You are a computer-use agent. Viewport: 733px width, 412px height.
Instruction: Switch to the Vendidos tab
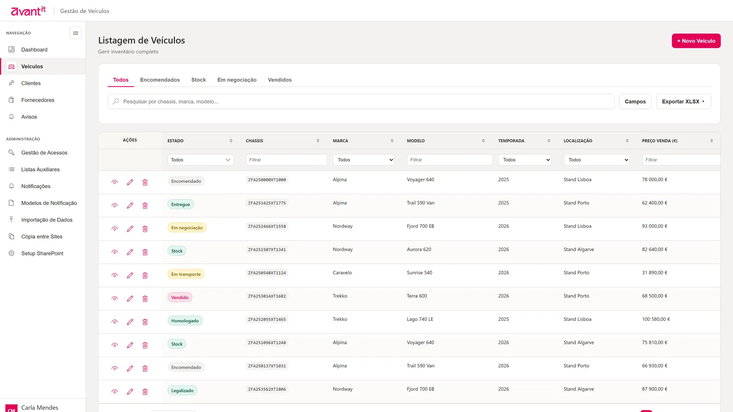click(x=280, y=80)
